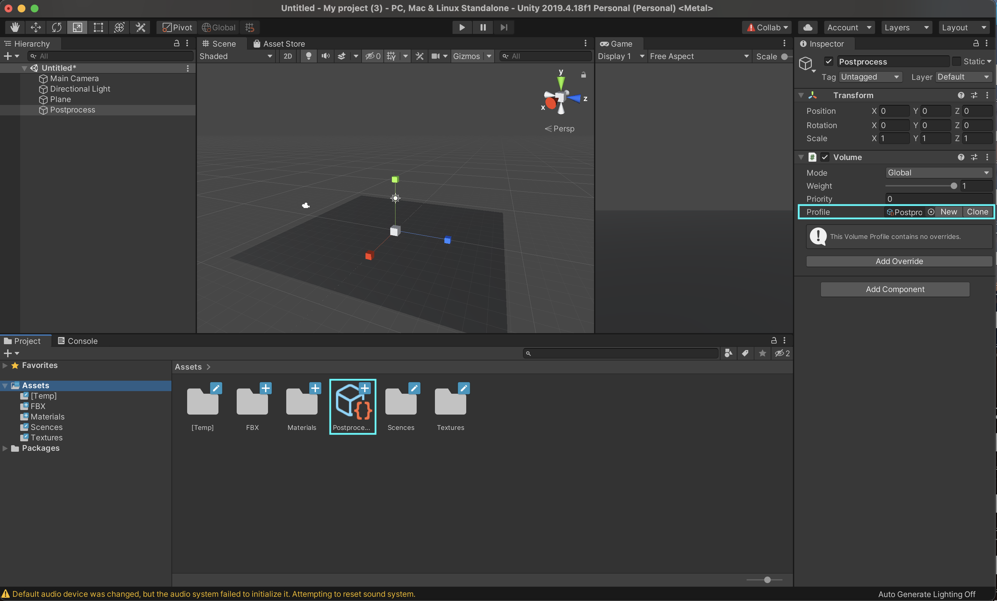
Task: Click the Add Component button
Action: point(895,289)
